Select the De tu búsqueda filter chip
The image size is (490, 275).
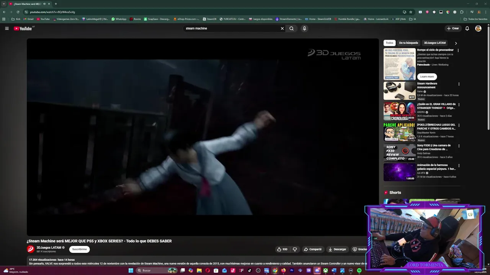point(408,43)
